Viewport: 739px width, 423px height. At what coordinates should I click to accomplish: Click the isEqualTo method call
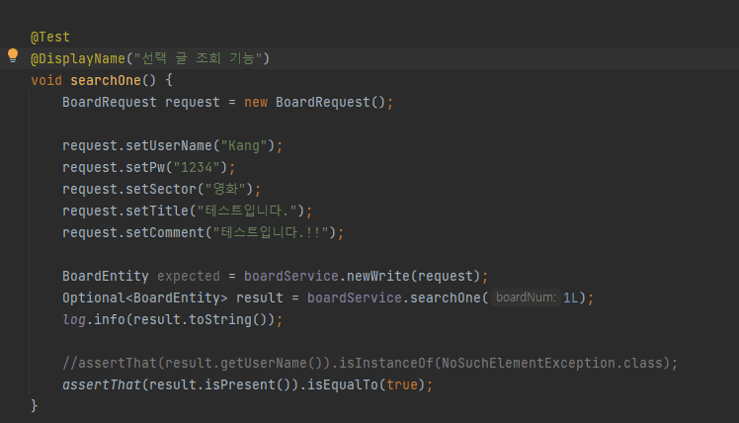click(x=342, y=384)
